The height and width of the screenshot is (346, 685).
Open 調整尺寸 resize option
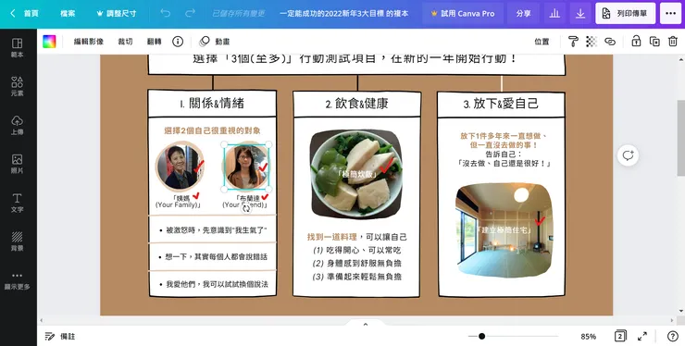(x=117, y=14)
